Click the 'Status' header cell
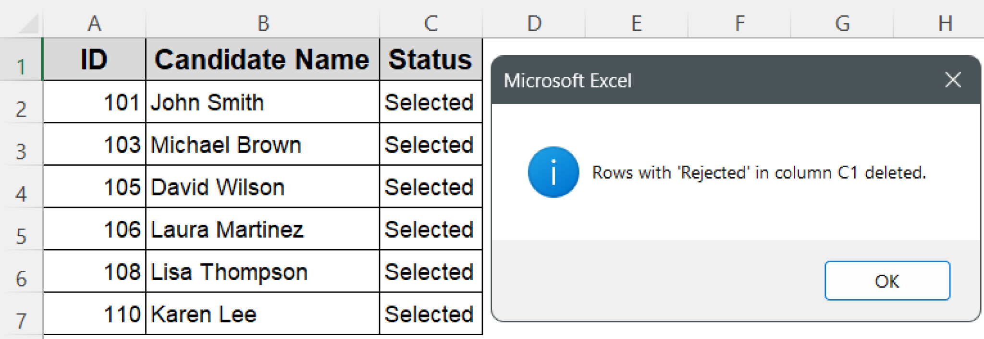The image size is (984, 339). [430, 60]
